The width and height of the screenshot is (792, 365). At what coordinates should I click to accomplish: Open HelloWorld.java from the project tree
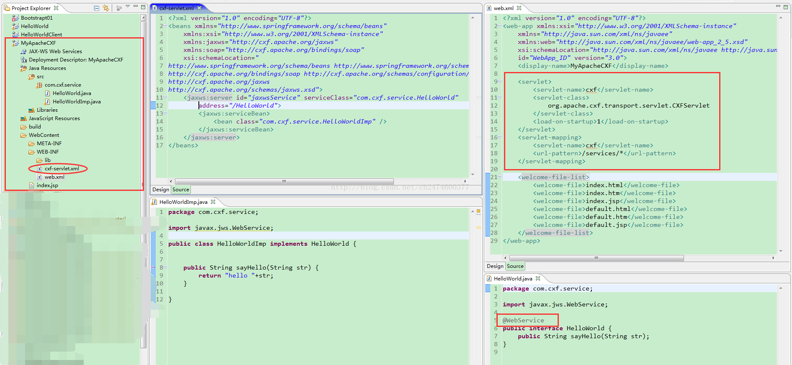[x=72, y=93]
